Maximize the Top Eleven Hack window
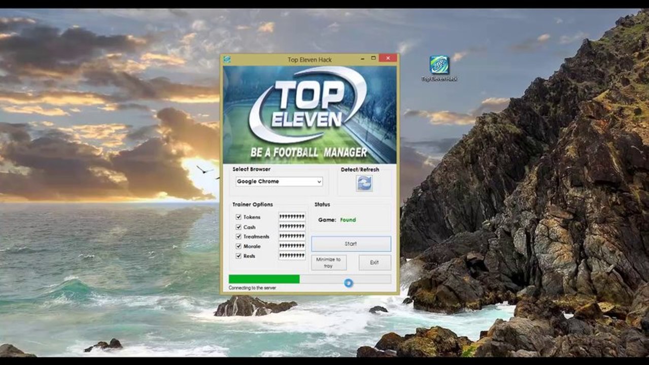This screenshot has width=649, height=365. click(x=373, y=58)
